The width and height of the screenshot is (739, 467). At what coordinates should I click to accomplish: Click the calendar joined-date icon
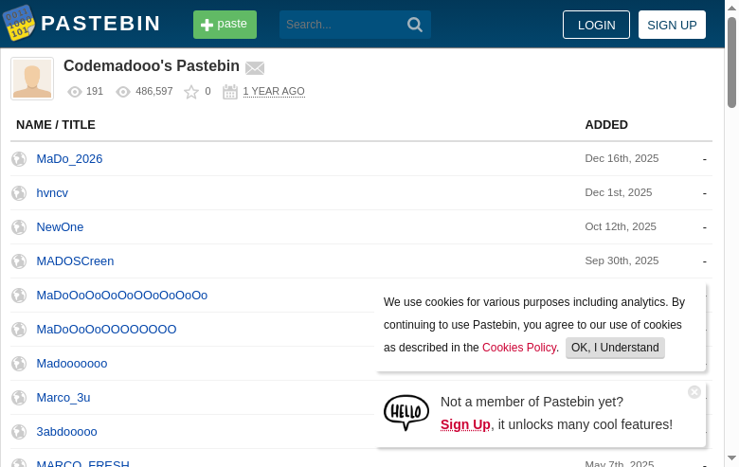point(230,92)
